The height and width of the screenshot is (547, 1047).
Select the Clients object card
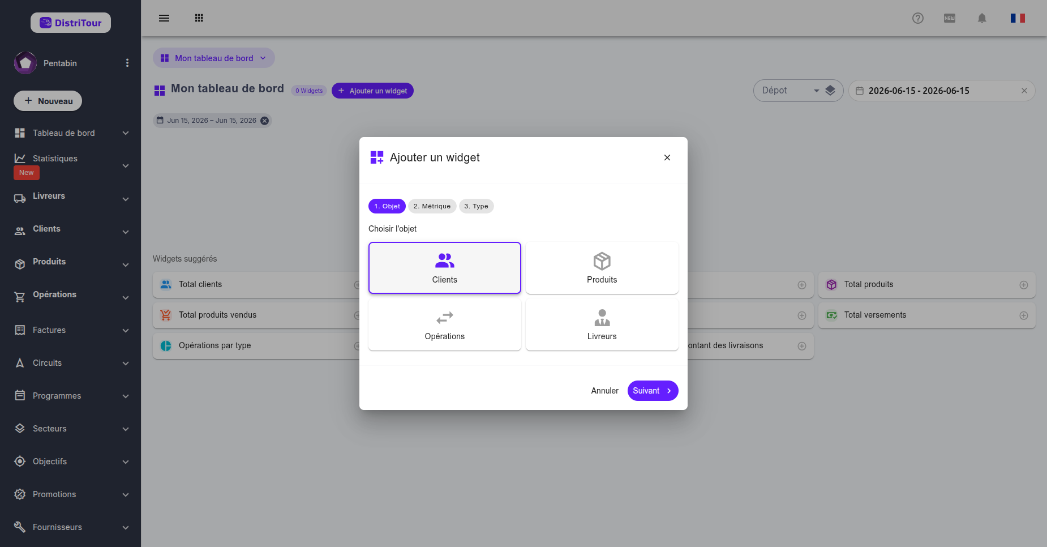tap(445, 268)
